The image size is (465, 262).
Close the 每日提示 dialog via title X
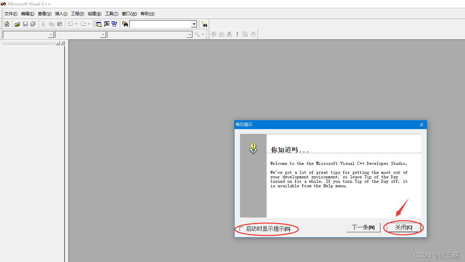click(x=422, y=124)
